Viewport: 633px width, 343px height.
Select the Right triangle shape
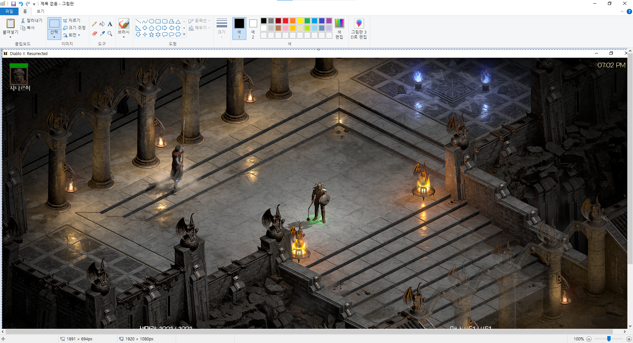click(x=138, y=28)
